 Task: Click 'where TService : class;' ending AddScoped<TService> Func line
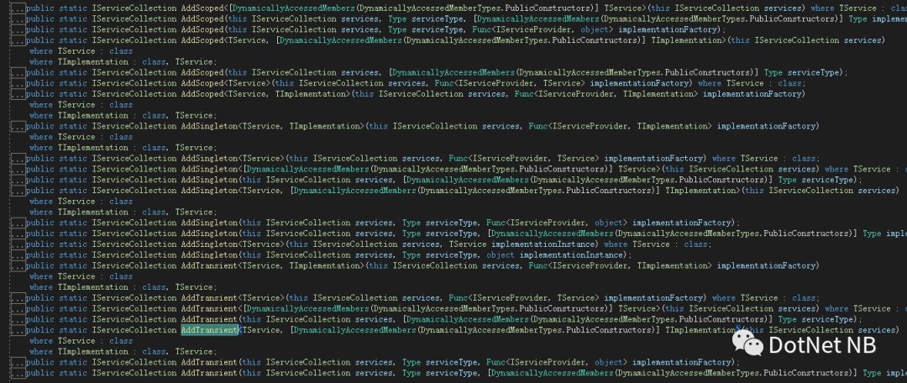point(752,83)
